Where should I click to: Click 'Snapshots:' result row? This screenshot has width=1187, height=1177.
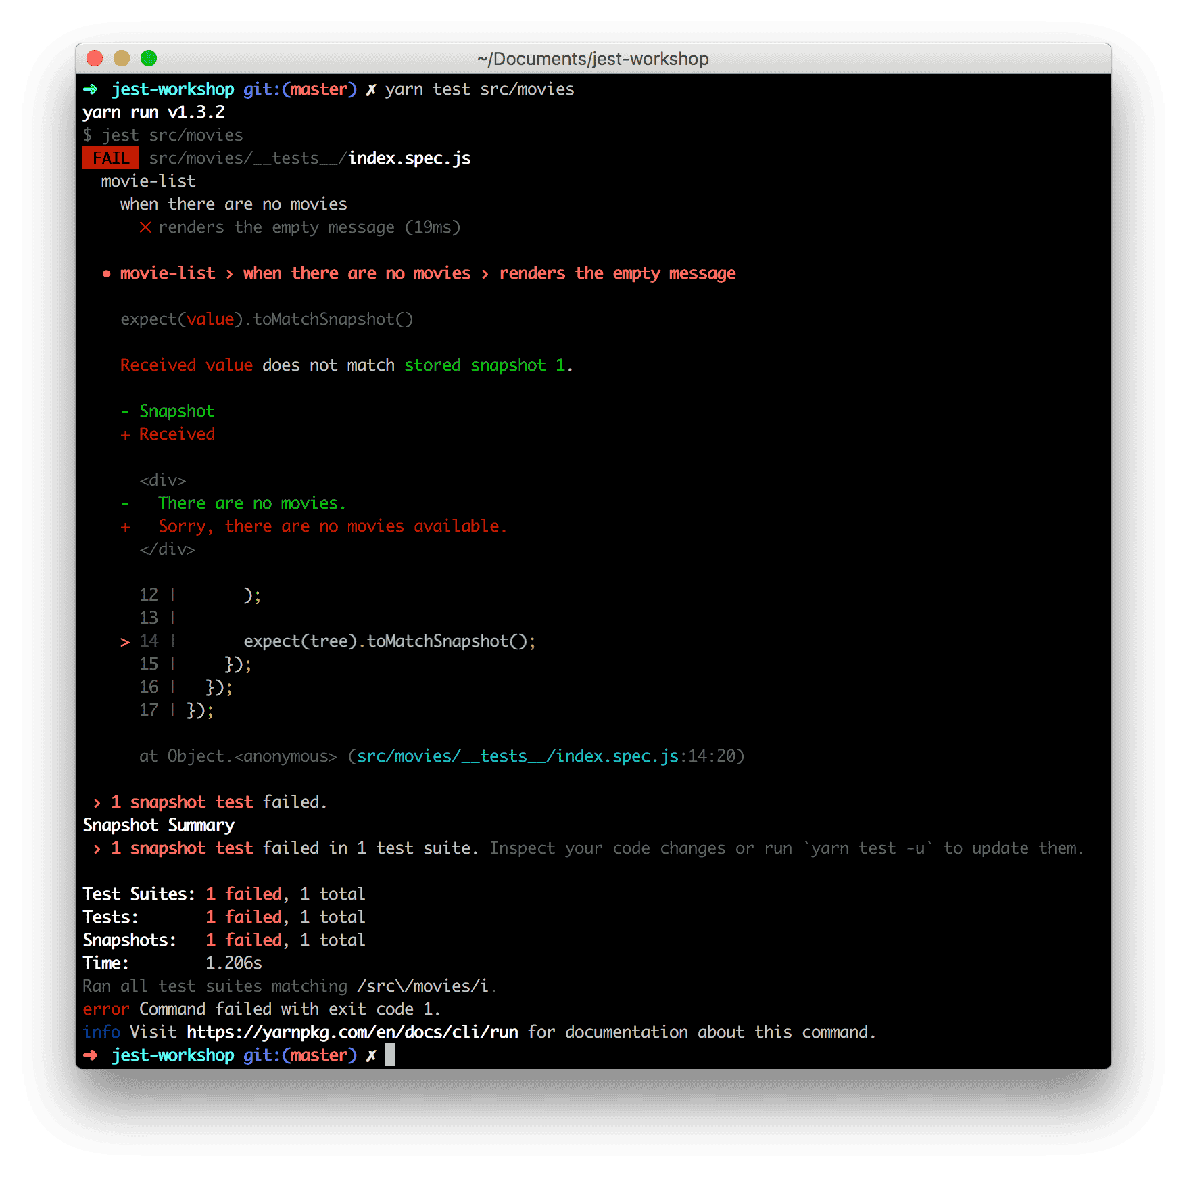click(224, 940)
